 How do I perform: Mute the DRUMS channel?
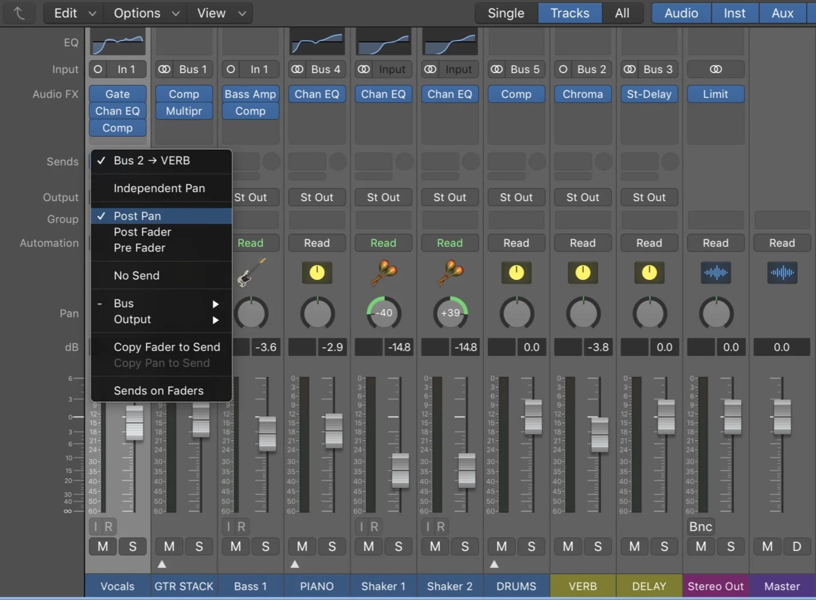coord(502,546)
